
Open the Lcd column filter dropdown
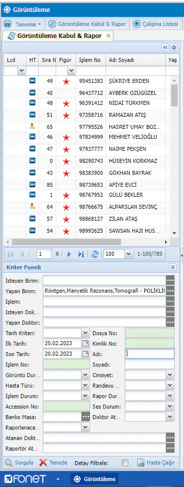21,71
